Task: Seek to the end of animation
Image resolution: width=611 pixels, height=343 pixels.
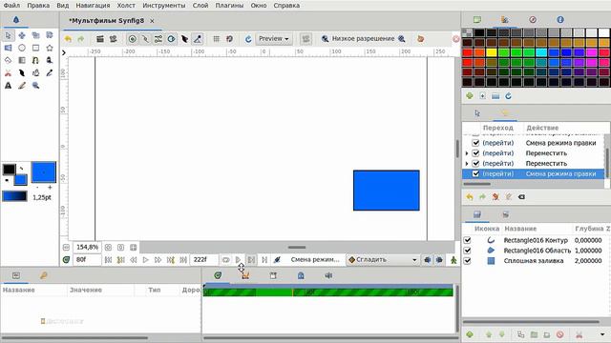Action: coord(183,260)
